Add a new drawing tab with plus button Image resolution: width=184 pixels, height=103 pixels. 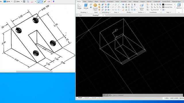(107, 15)
